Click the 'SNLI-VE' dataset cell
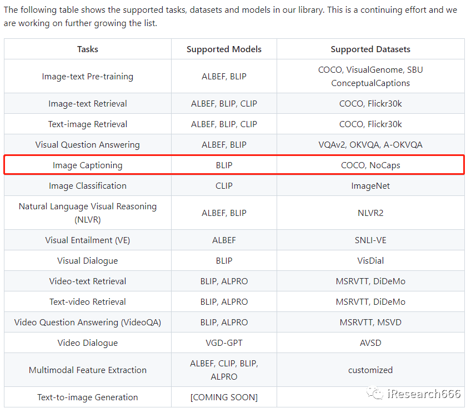This screenshot has height=413, width=476. 370,240
